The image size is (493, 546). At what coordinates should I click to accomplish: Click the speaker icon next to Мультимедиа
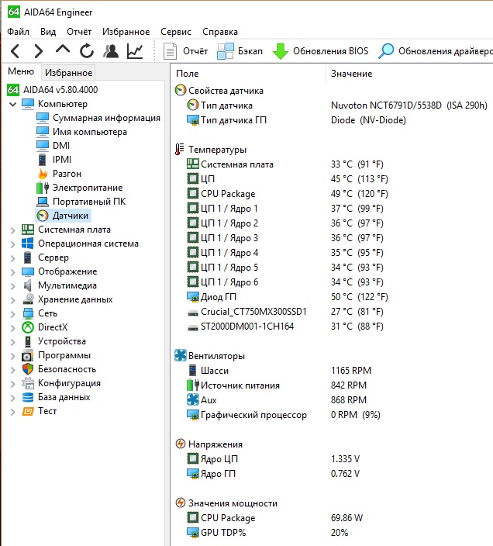click(28, 285)
